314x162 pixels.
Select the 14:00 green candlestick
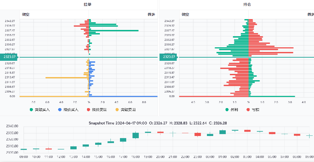click(x=86, y=146)
